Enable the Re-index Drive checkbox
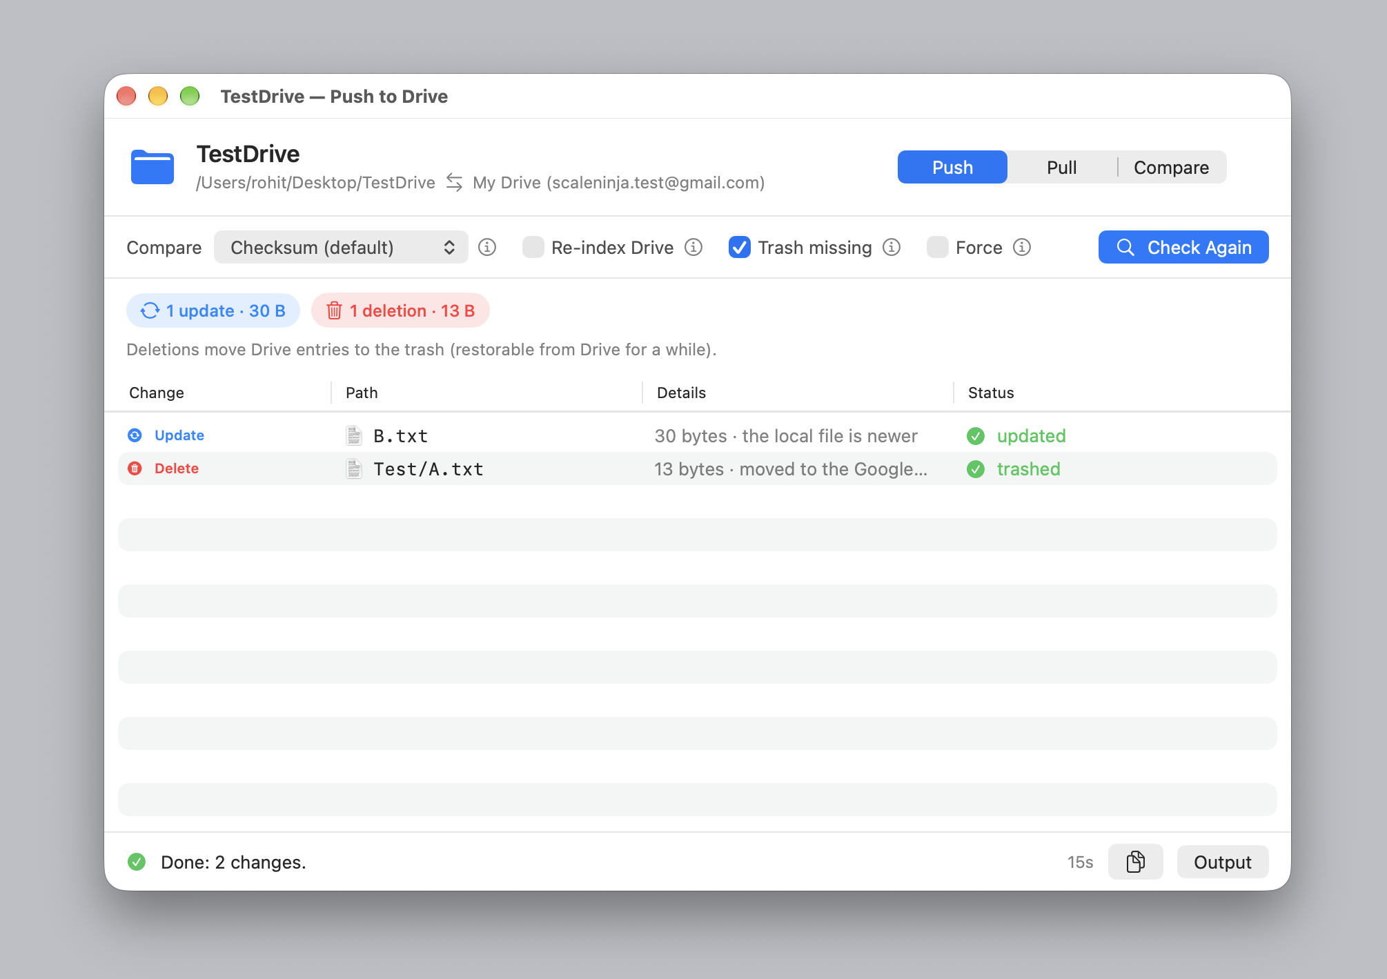The width and height of the screenshot is (1387, 979). coord(533,247)
